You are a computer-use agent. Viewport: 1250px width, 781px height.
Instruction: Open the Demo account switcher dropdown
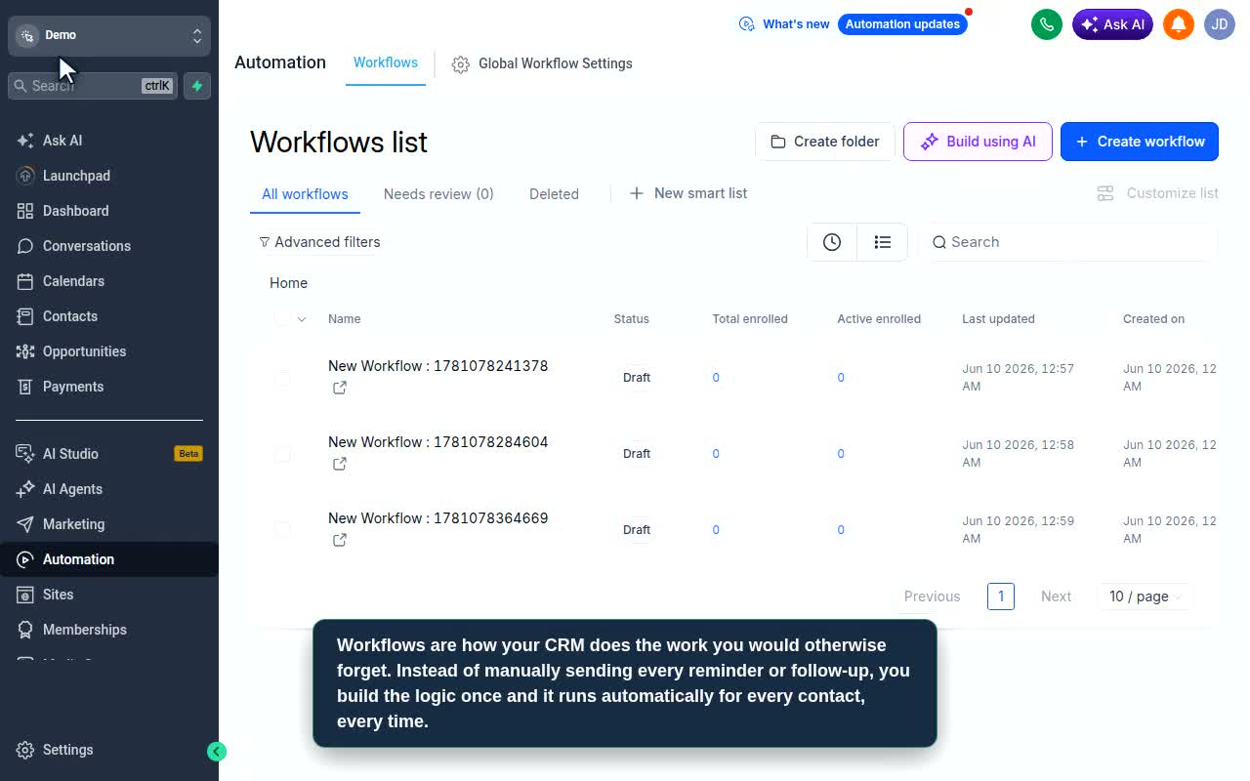tap(109, 35)
